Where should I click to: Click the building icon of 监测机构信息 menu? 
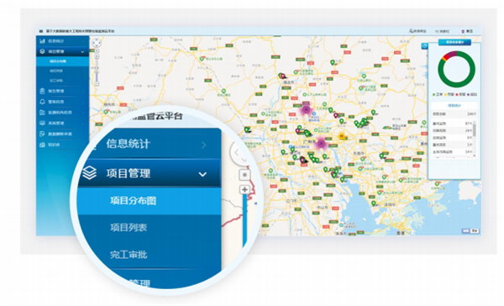[x=42, y=113]
